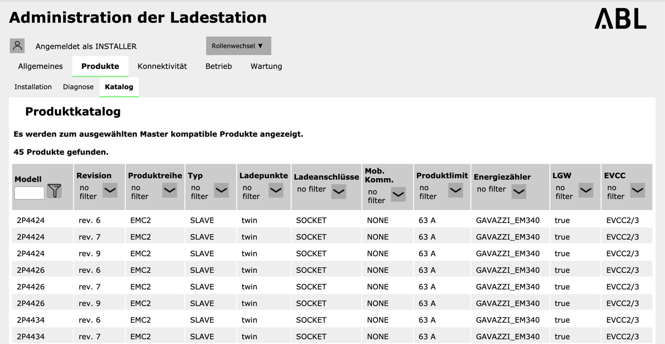Click the user avatar icon
Screen dimensions: 665x344
click(x=17, y=46)
